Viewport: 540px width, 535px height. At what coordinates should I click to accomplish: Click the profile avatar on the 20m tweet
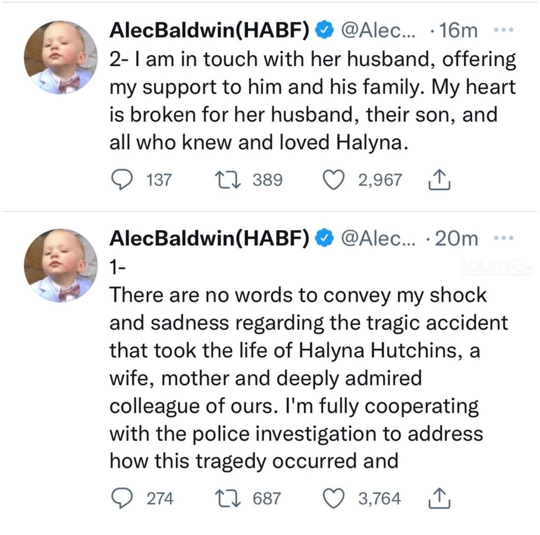tap(60, 265)
